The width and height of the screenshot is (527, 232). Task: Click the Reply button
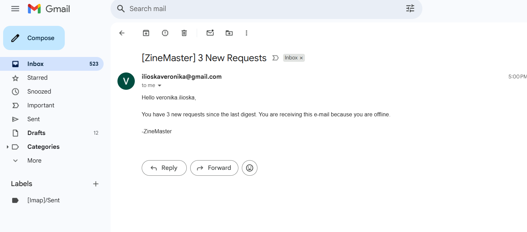click(164, 168)
